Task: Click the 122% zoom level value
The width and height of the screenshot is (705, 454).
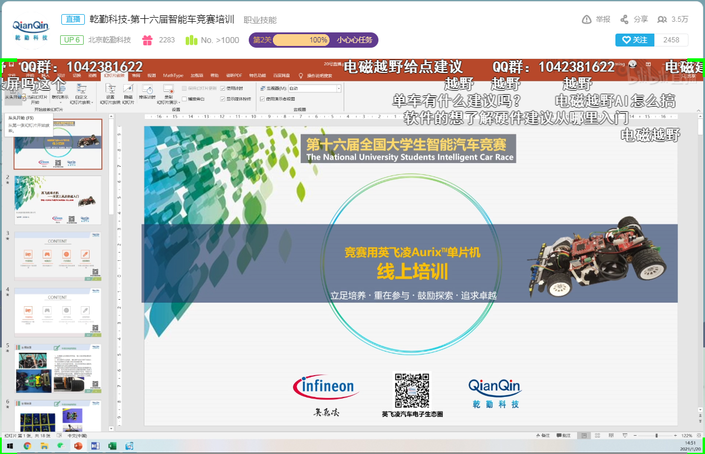Action: tap(687, 436)
